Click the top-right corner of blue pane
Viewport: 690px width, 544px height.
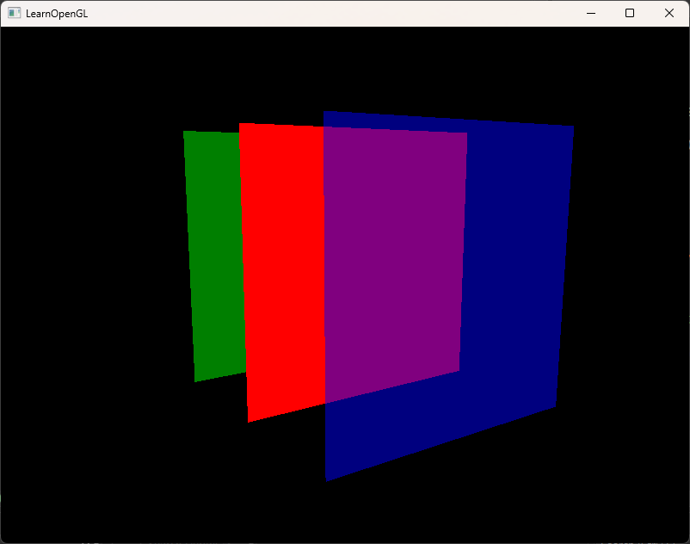(572, 127)
